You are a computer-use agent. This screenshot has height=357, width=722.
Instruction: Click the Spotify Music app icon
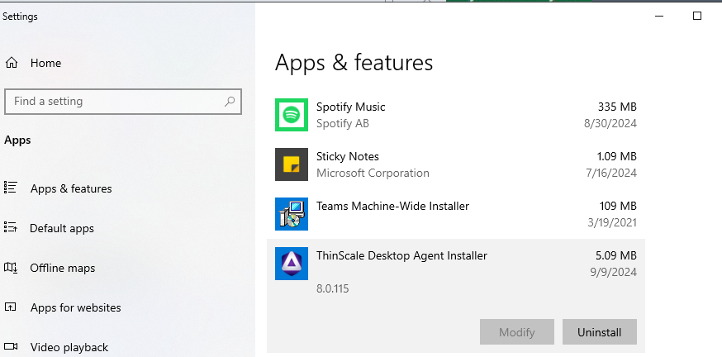pos(292,115)
